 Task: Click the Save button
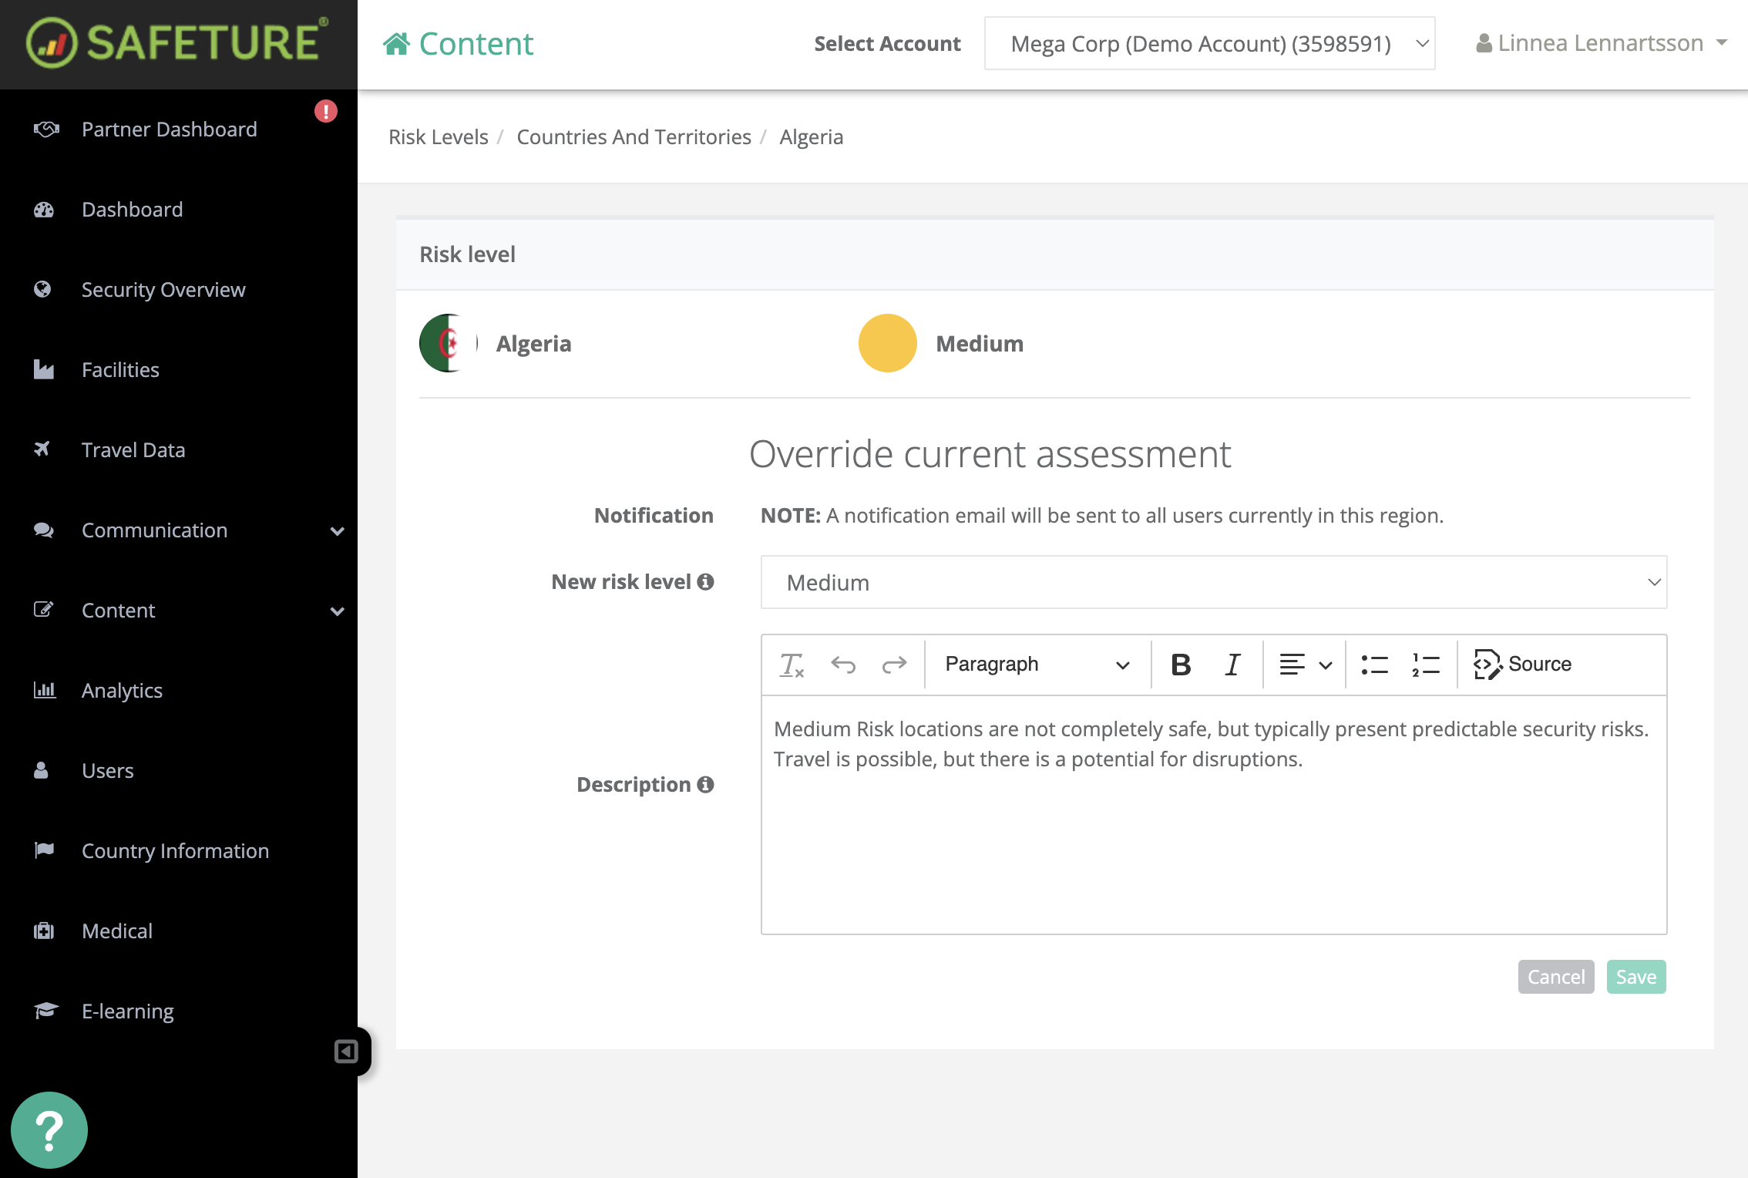(1635, 977)
